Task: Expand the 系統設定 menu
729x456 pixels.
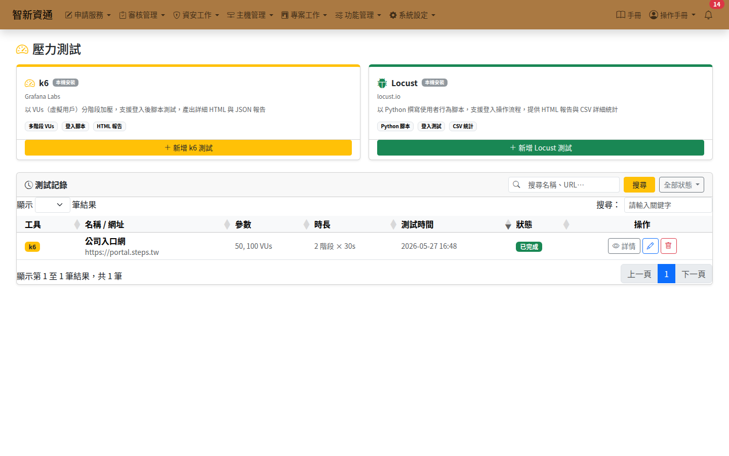Action: pyautogui.click(x=413, y=15)
